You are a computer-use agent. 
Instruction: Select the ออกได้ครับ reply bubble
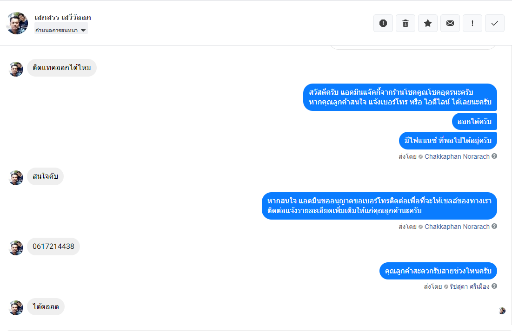pos(474,122)
